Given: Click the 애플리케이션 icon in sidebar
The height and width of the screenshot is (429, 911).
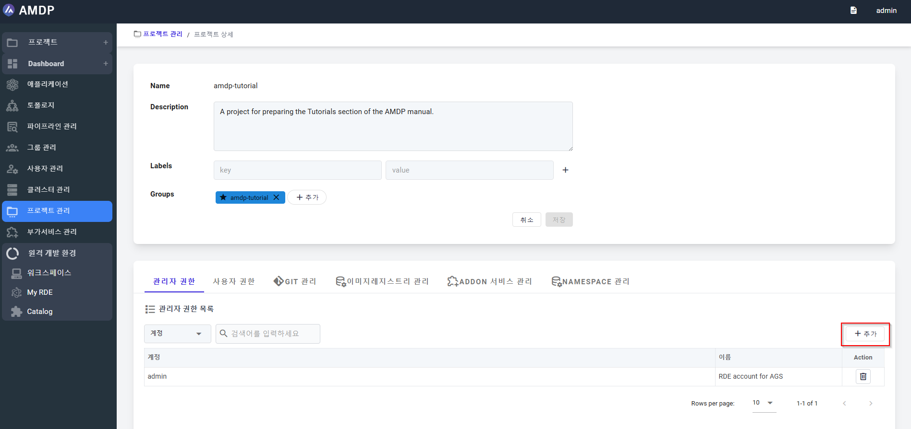Looking at the screenshot, I should tap(12, 84).
